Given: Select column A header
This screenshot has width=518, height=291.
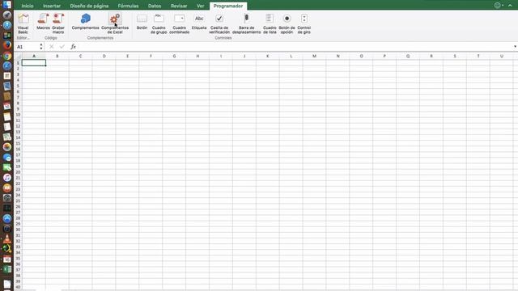Looking at the screenshot, I should tap(34, 56).
